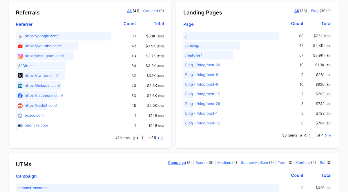Click the X (Twitter) icon in referrer list

(20, 76)
